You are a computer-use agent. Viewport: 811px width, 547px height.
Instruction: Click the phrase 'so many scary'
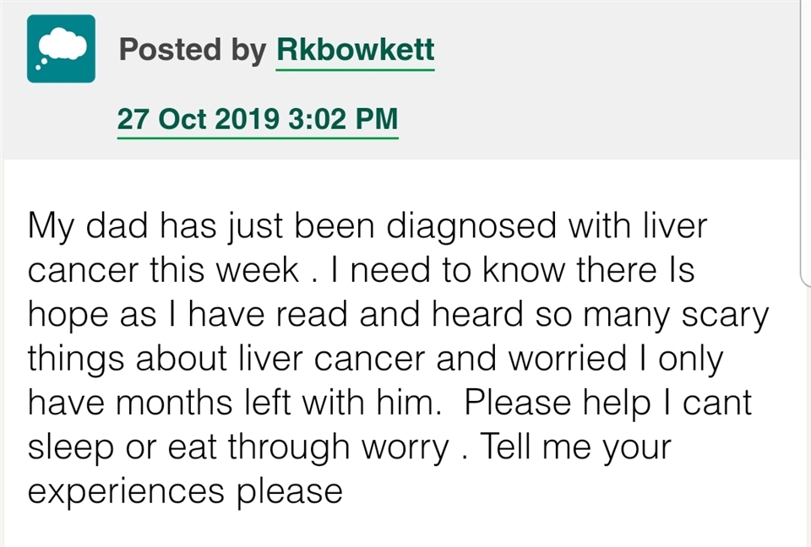pyautogui.click(x=651, y=315)
